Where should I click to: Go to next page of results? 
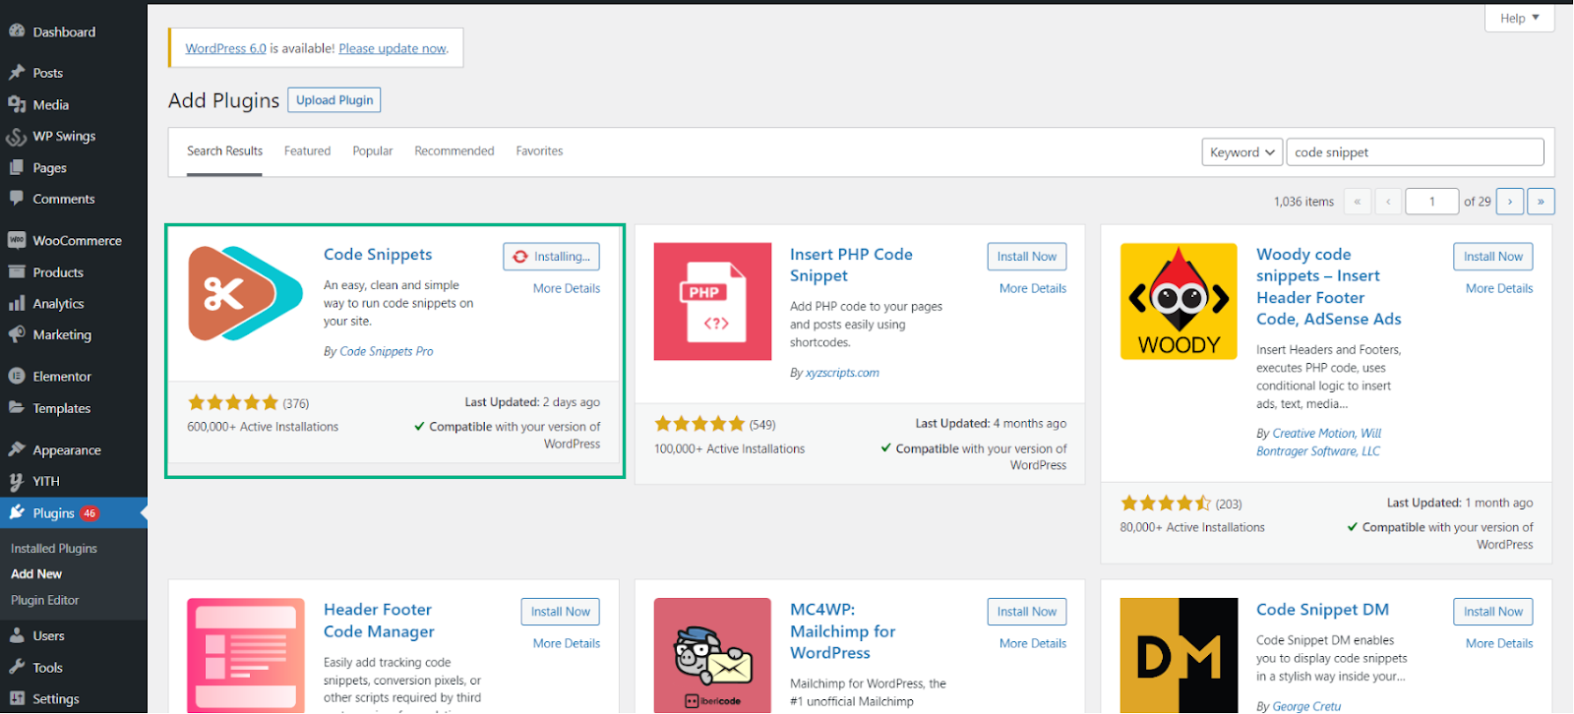coord(1510,202)
